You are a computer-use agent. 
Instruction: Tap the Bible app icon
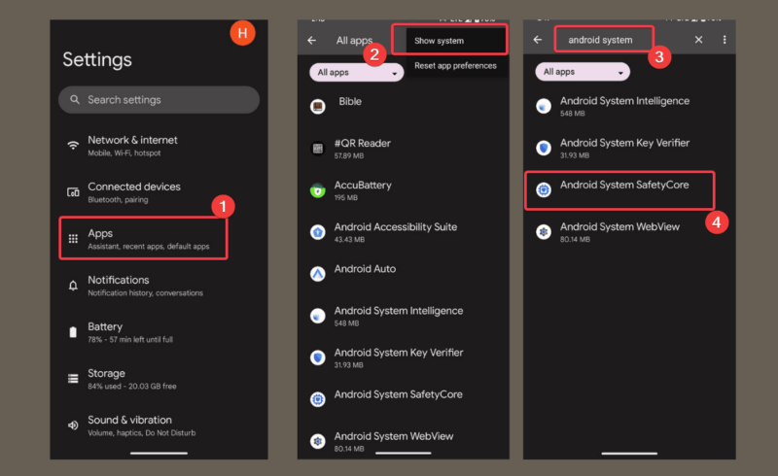pos(318,106)
